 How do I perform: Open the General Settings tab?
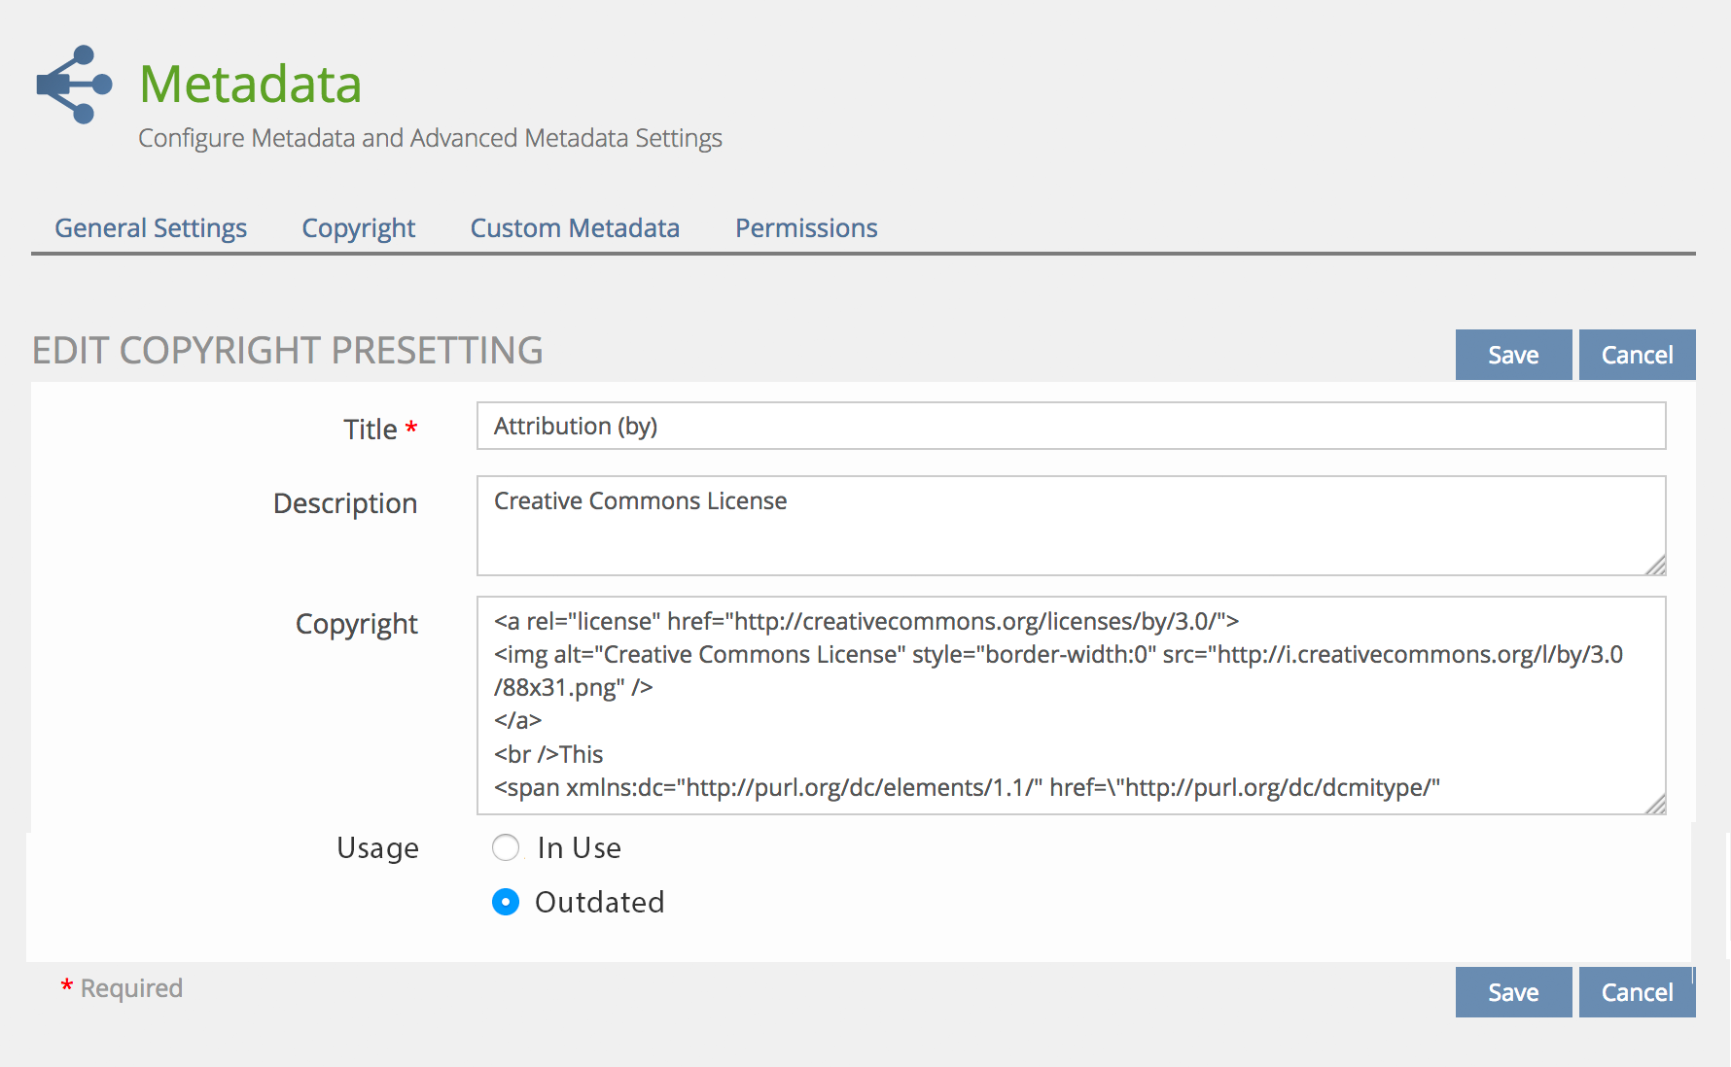(151, 228)
